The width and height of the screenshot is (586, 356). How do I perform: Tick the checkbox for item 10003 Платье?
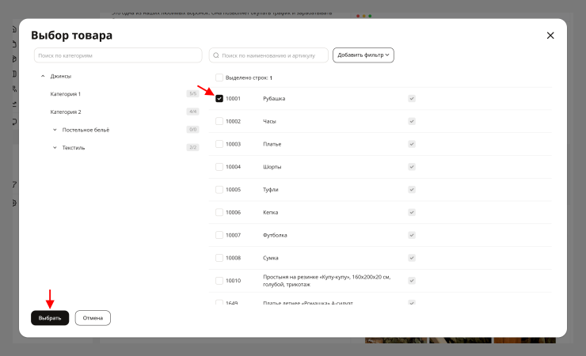pos(219,144)
